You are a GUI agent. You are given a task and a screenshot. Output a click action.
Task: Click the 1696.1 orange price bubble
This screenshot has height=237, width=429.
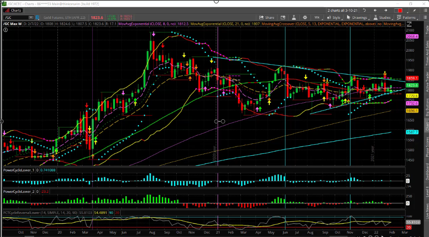412,111
